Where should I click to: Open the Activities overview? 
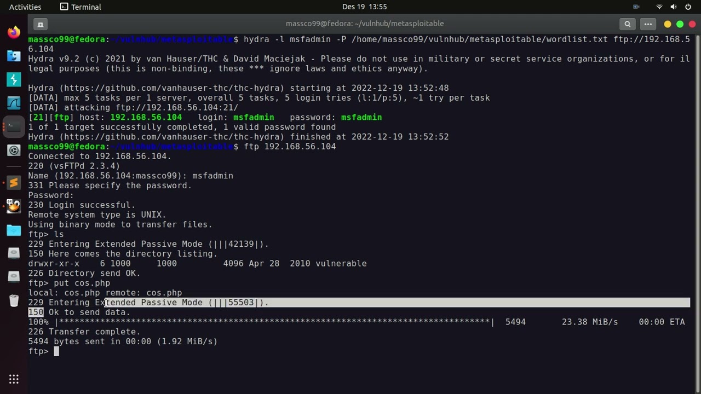[25, 7]
